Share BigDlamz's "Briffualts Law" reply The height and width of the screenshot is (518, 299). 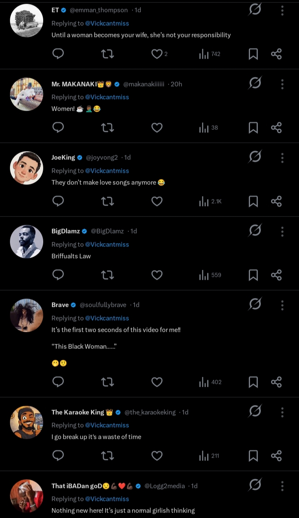(276, 275)
